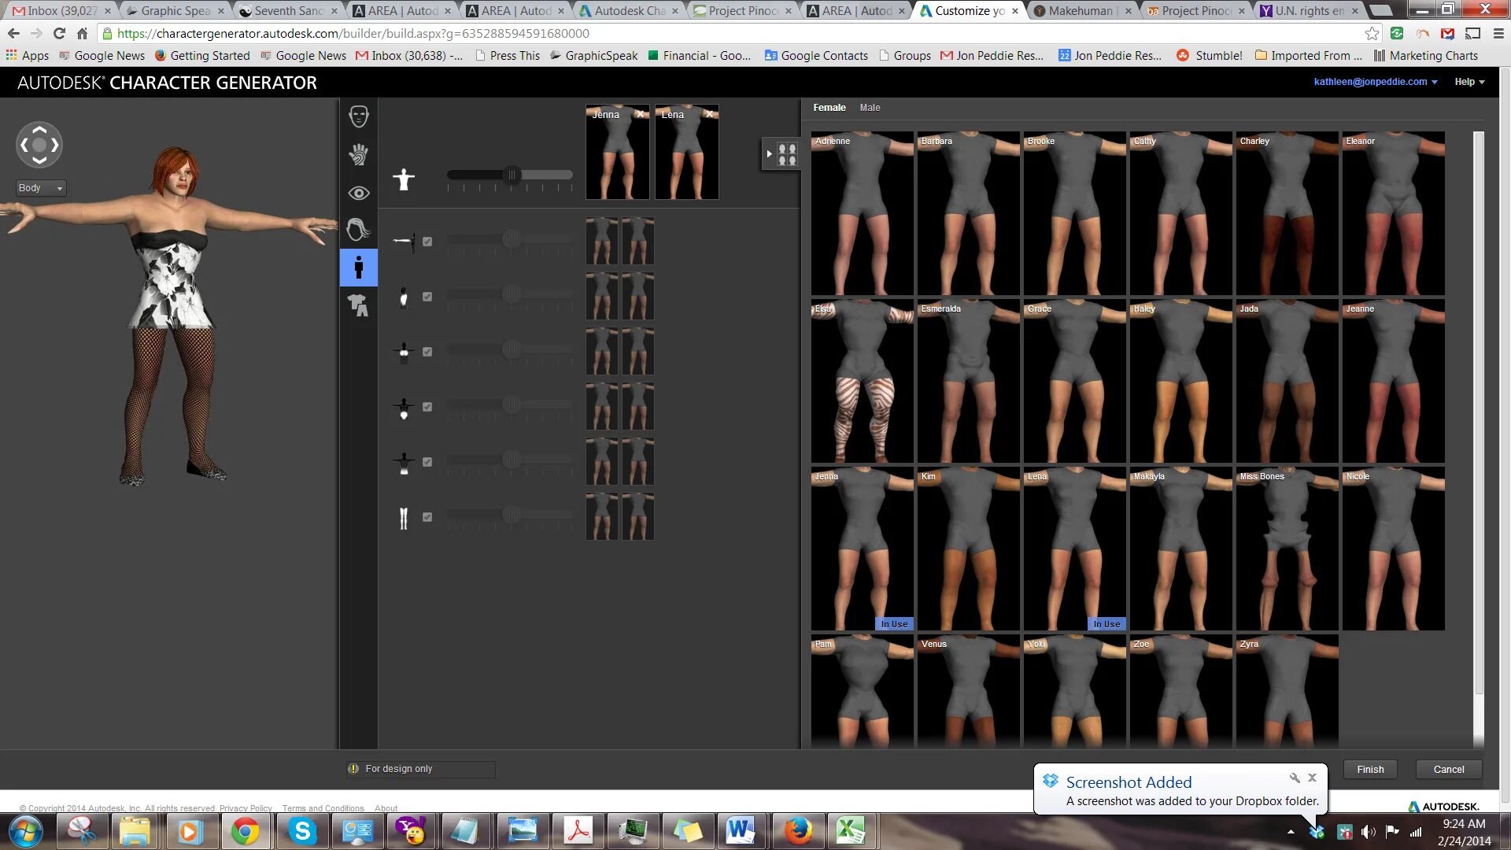
Task: Open the Help dropdown menu
Action: point(1469,82)
